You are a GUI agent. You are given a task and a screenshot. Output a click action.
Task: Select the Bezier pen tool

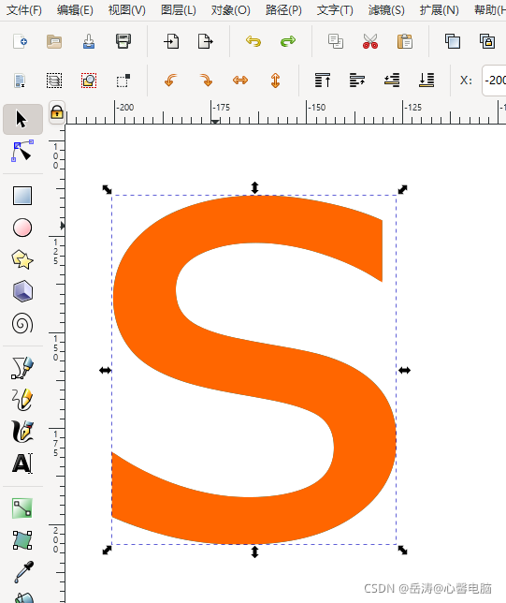[22, 368]
